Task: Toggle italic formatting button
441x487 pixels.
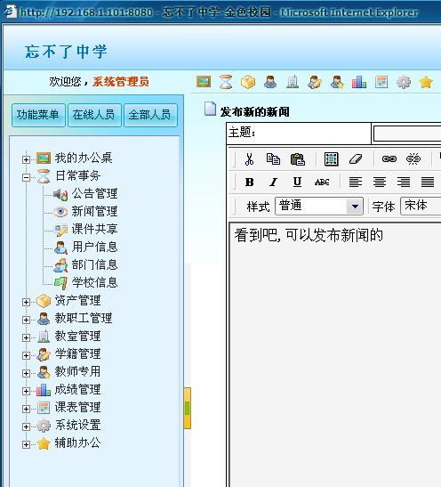Action: point(273,182)
